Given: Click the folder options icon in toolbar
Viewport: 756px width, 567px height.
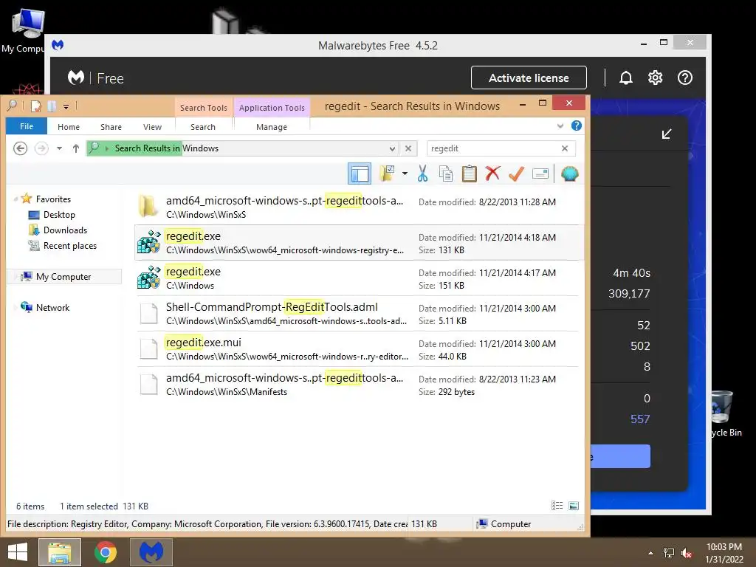Looking at the screenshot, I should tap(387, 173).
